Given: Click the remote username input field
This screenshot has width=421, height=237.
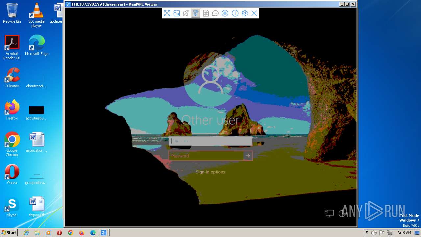Looking at the screenshot, I should point(210,141).
